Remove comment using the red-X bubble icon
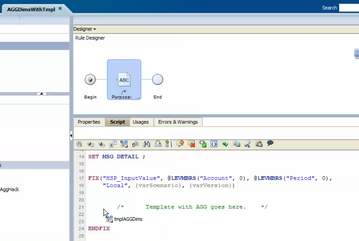Image resolution: width=359 pixels, height=241 pixels. 191,144
